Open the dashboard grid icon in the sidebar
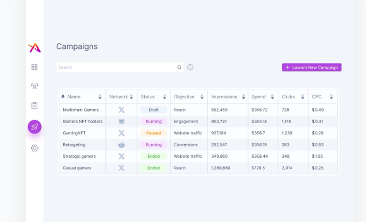Image resolution: width=366 pixels, height=222 pixels. [34, 67]
